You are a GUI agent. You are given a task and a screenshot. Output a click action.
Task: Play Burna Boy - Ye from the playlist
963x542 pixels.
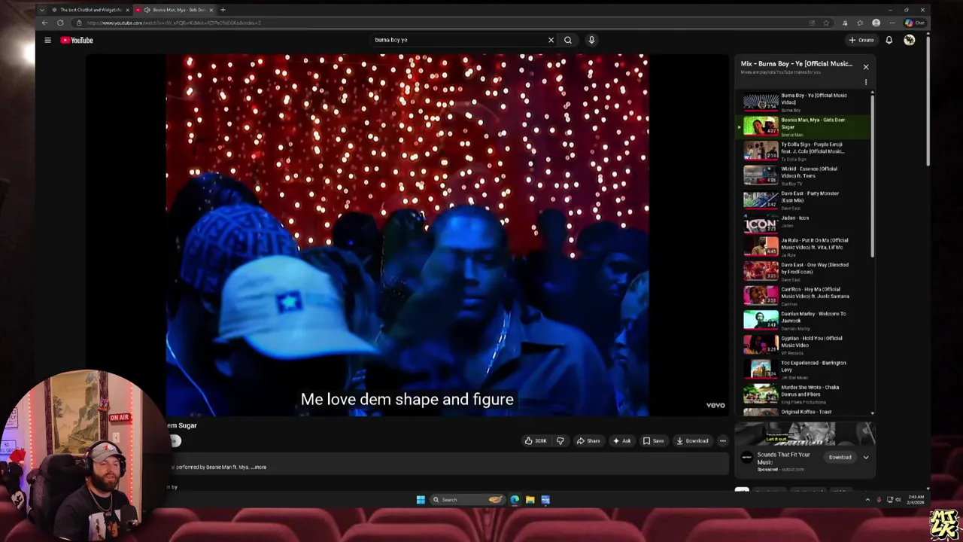[804, 102]
